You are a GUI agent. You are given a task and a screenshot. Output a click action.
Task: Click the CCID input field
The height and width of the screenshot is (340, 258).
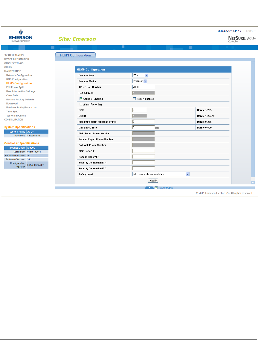click(x=139, y=110)
